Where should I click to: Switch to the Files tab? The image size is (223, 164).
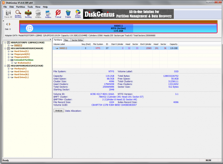click(x=66, y=40)
